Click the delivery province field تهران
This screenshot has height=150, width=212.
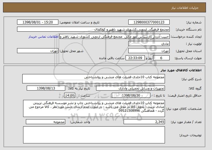(149, 51)
